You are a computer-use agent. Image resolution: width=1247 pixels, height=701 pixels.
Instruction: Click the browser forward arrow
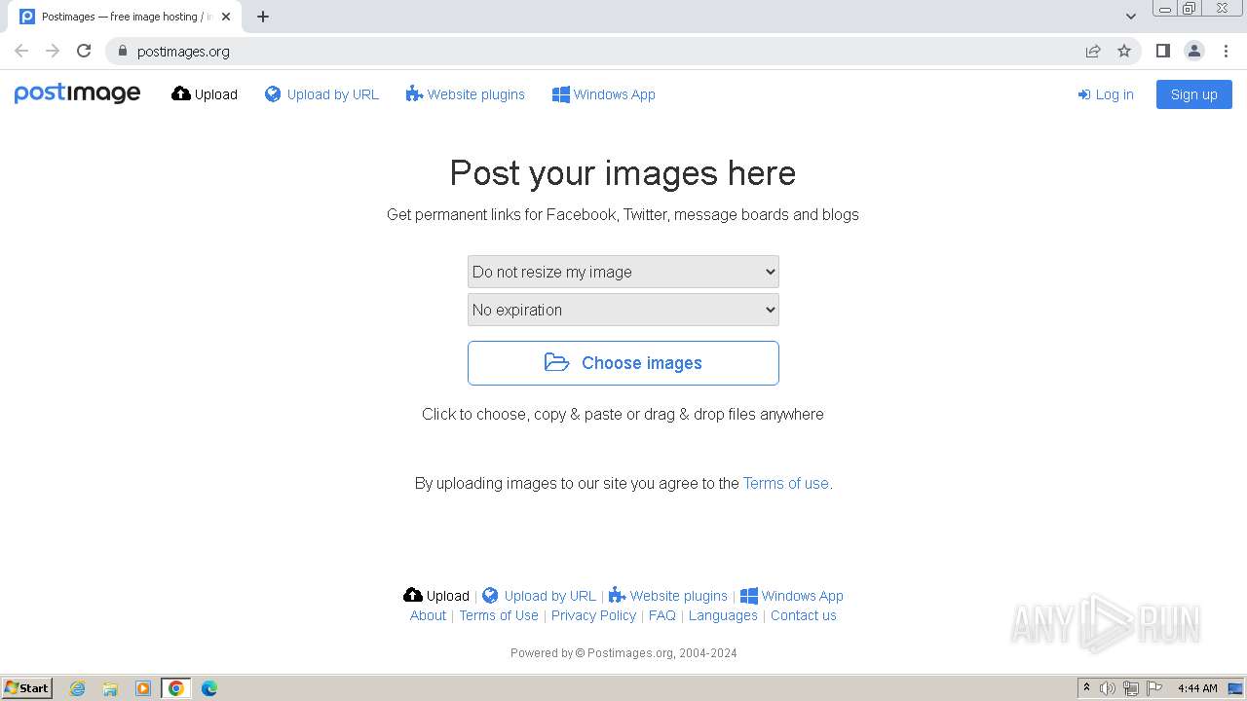coord(53,51)
